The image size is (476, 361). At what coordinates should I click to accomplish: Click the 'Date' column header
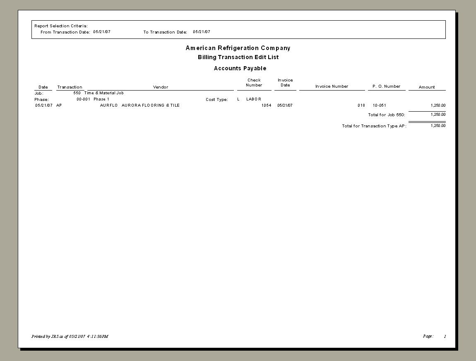(x=43, y=87)
